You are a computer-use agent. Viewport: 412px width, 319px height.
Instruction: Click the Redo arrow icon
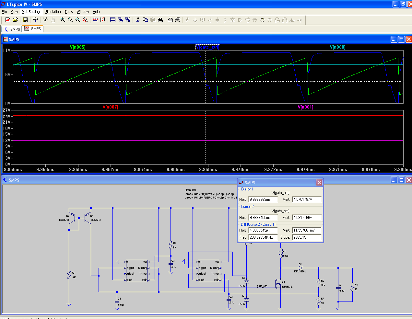(270, 20)
